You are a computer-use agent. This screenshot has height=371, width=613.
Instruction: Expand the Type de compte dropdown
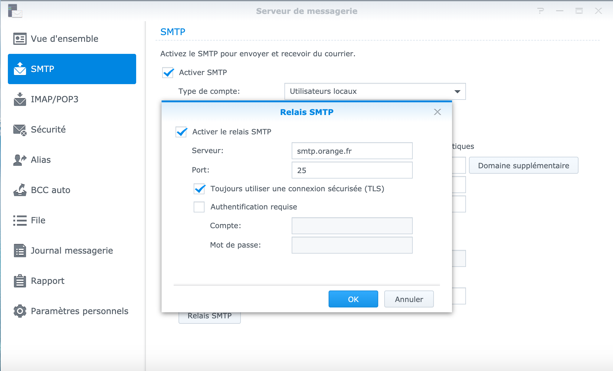(x=457, y=91)
